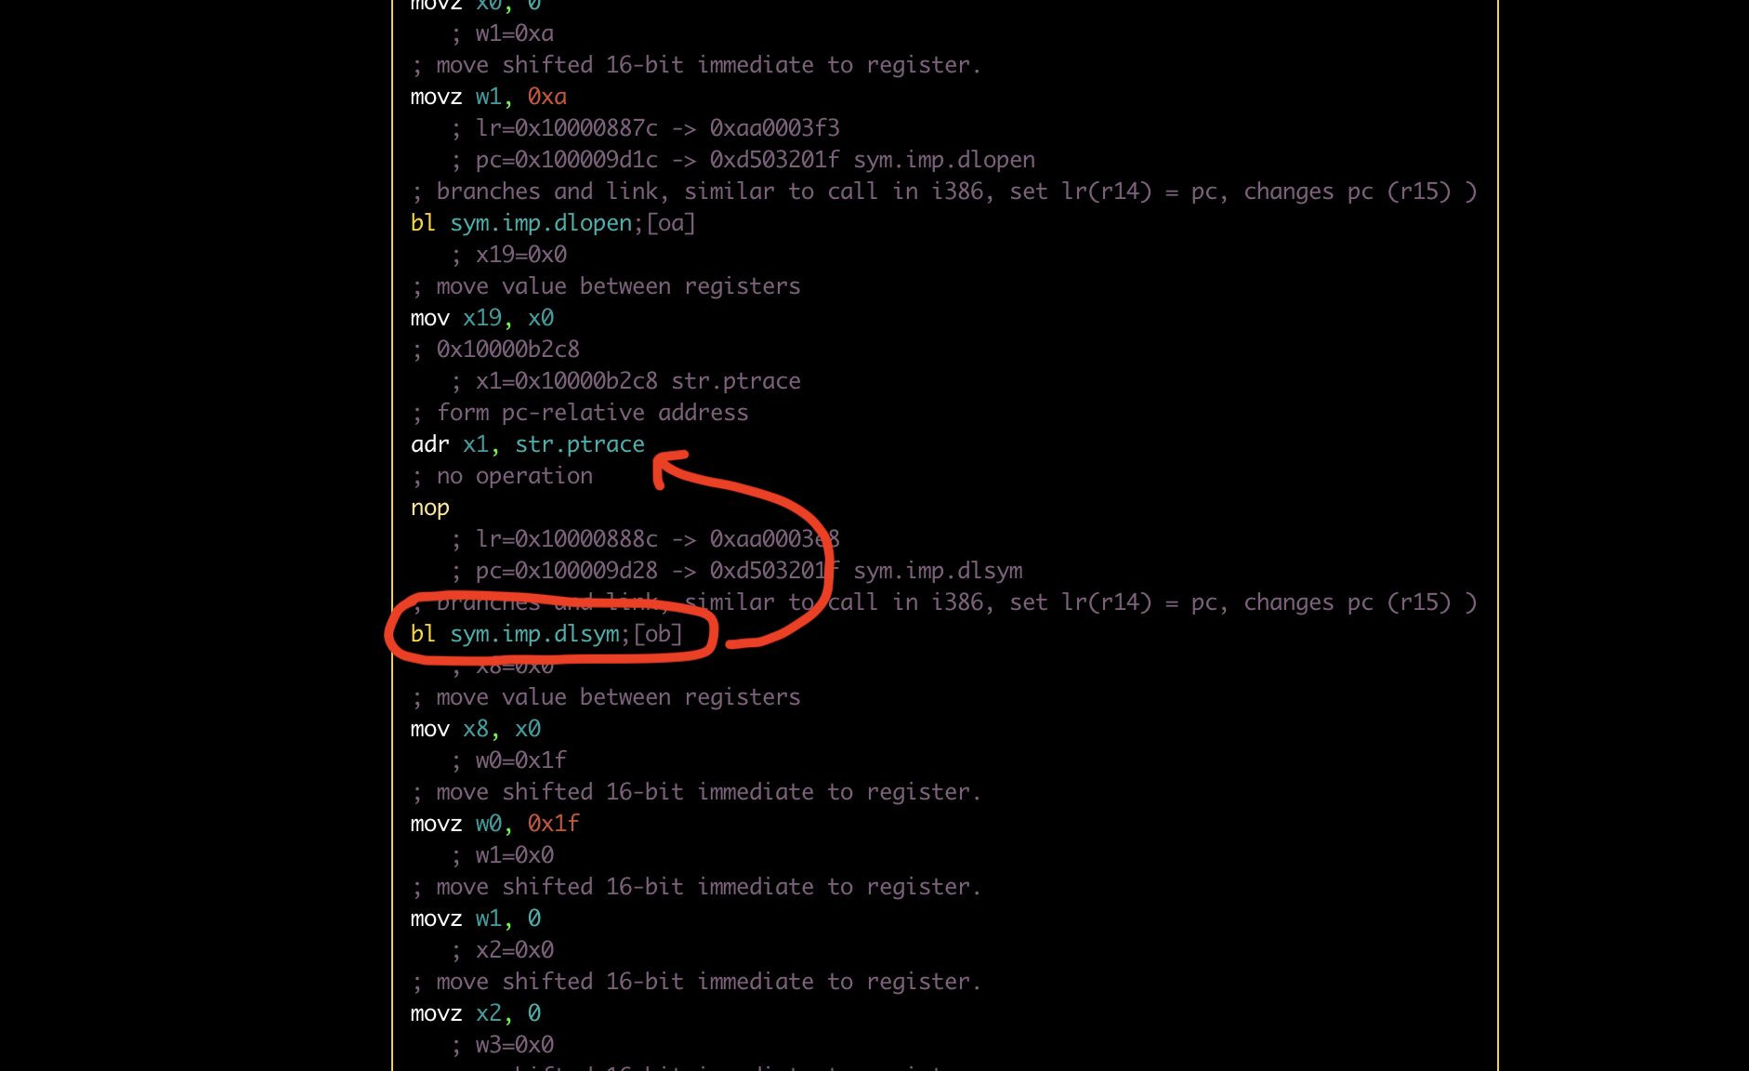
Task: Select the movz w1, 0 instruction
Action: tap(475, 919)
